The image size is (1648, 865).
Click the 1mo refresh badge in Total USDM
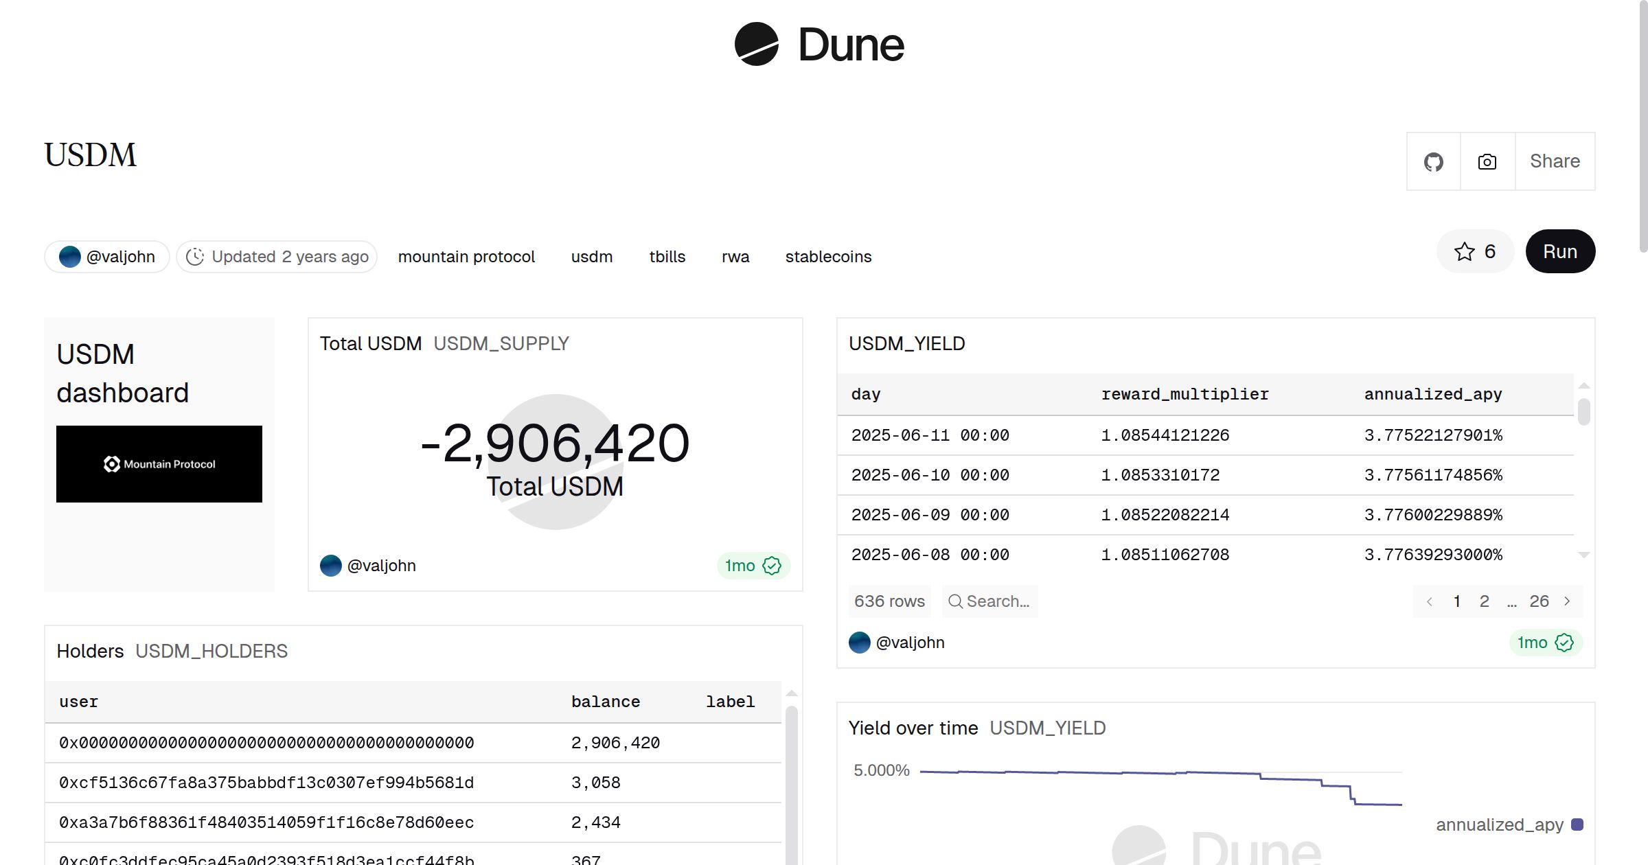point(753,566)
